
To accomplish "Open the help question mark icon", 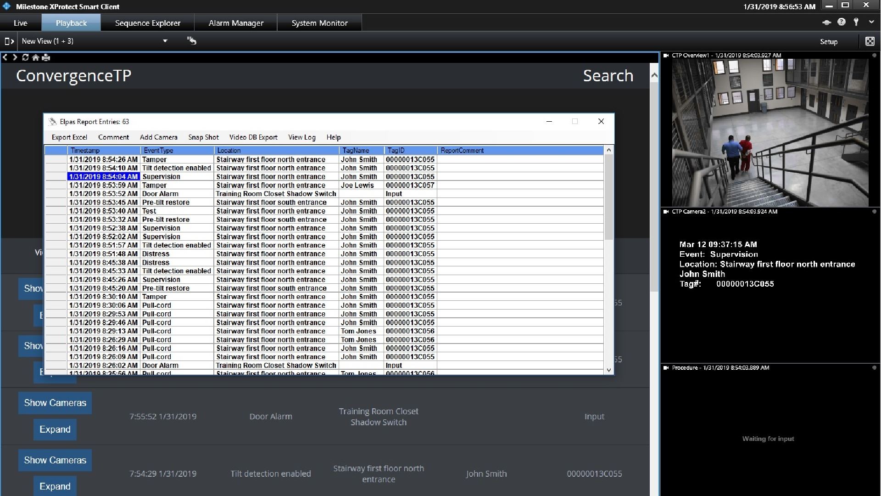I will 841,22.
